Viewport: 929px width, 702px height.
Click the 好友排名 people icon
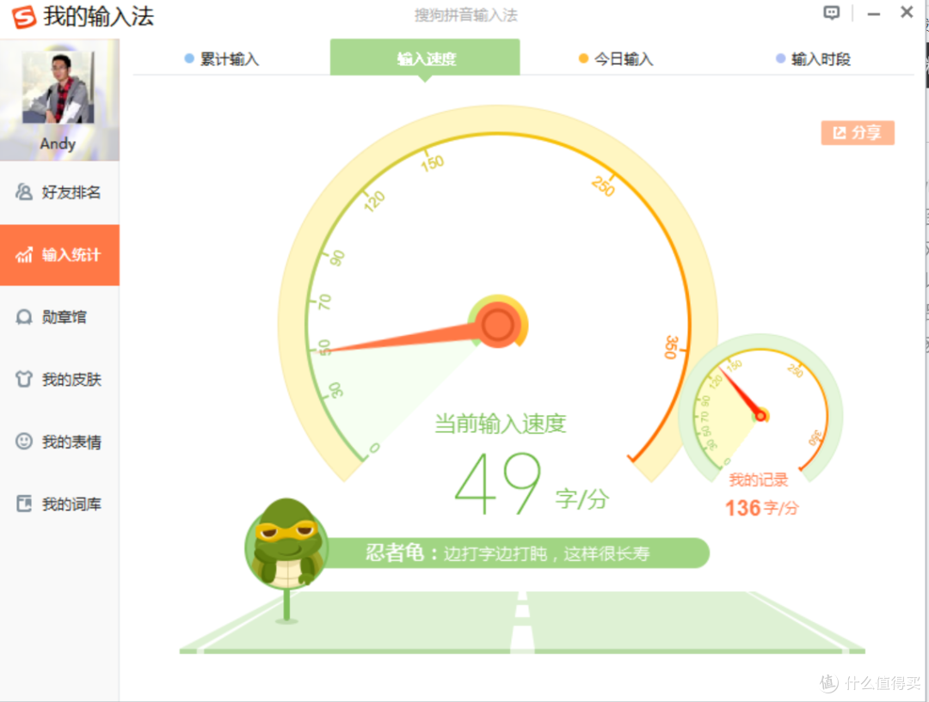point(24,192)
